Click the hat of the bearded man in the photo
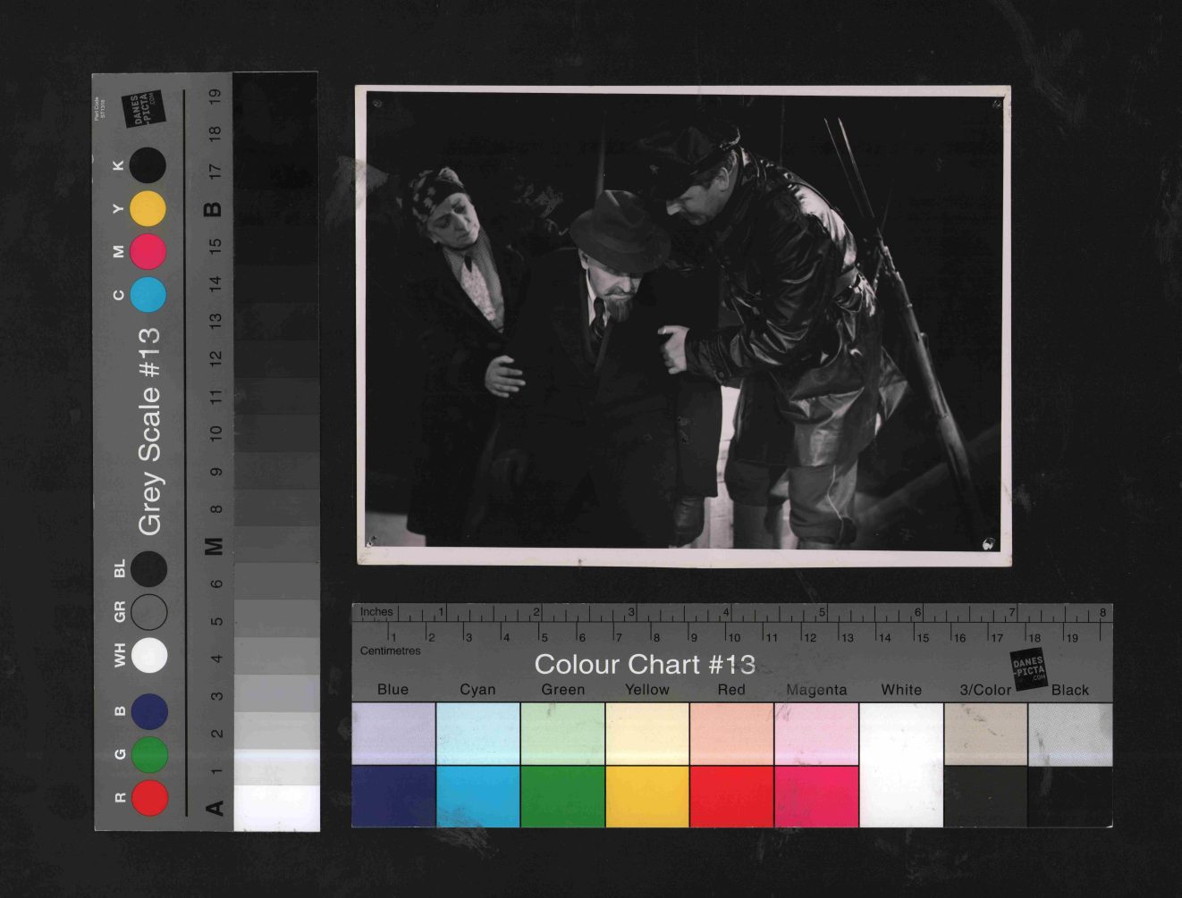1182x898 pixels. coord(619,232)
